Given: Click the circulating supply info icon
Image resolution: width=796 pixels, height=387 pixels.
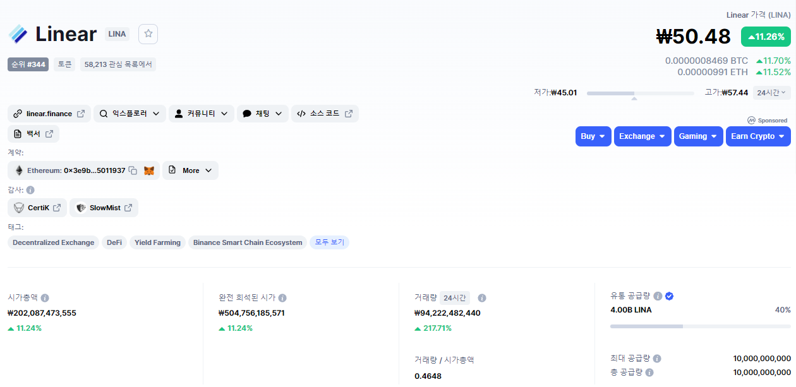Looking at the screenshot, I should [x=658, y=296].
